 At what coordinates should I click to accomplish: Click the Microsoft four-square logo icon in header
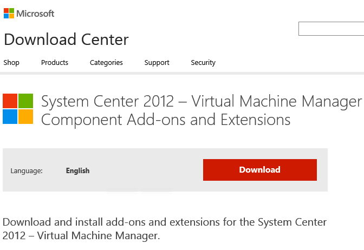click(x=9, y=13)
